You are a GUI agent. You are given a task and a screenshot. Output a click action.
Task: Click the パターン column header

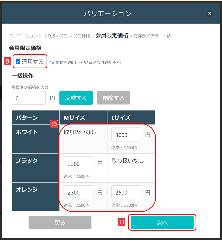pyautogui.click(x=35, y=118)
